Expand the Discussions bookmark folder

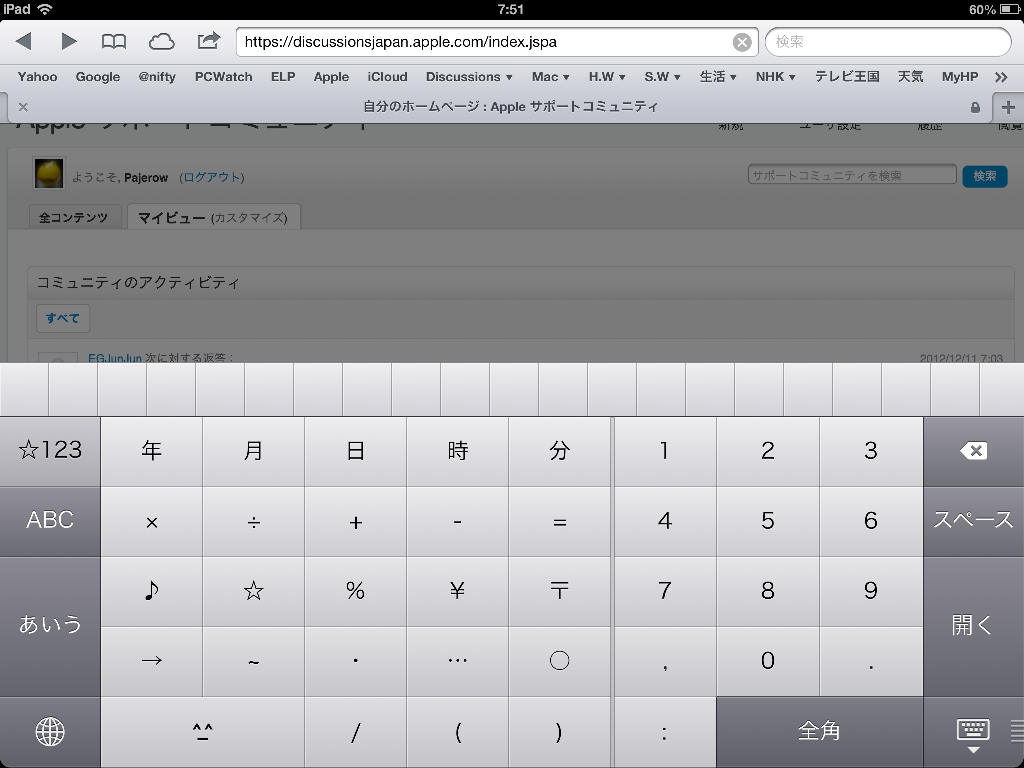469,77
